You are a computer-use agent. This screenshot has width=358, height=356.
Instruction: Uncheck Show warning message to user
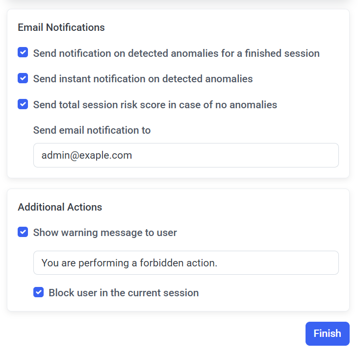(23, 232)
